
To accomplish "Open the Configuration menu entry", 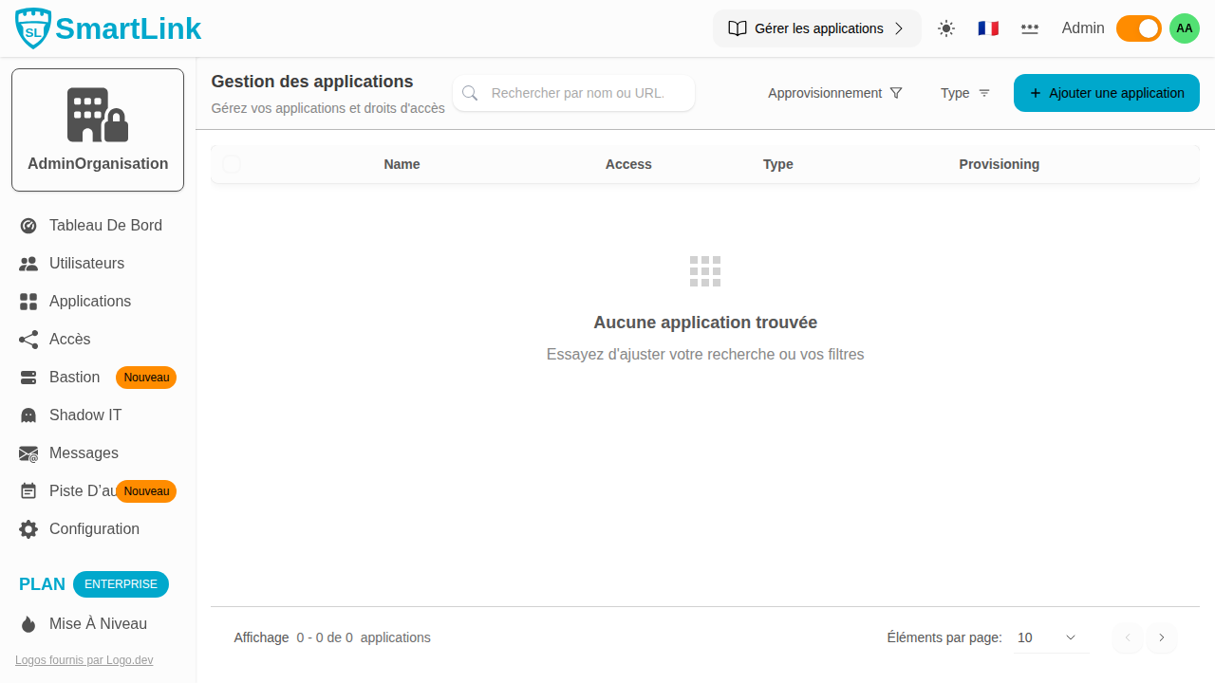I will [93, 528].
